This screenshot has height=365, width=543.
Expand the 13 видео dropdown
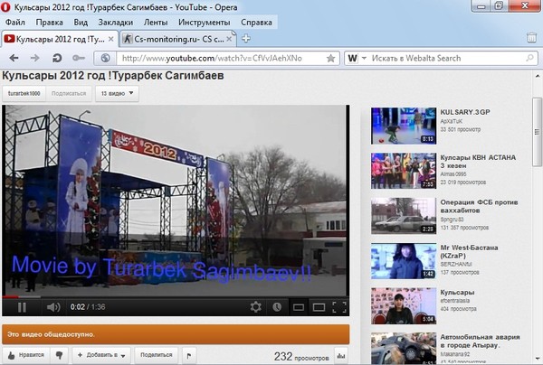117,93
